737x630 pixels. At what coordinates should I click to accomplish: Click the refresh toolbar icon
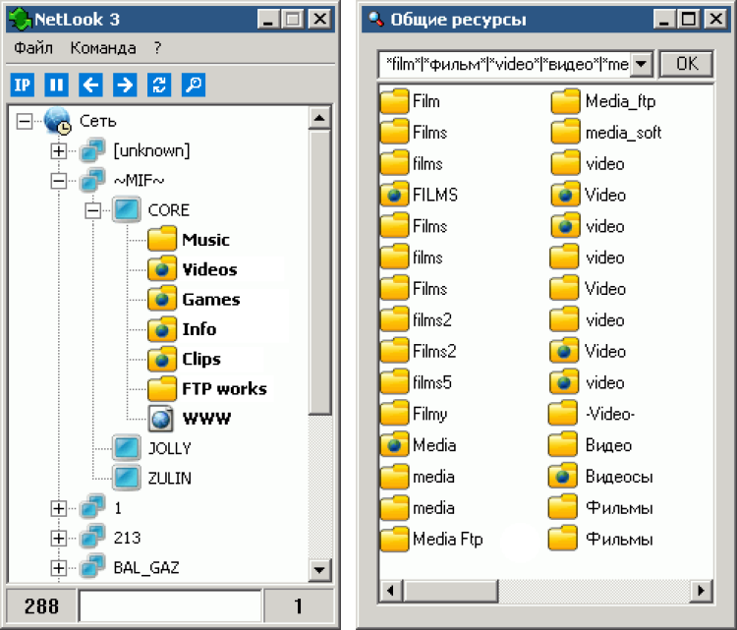(x=159, y=85)
